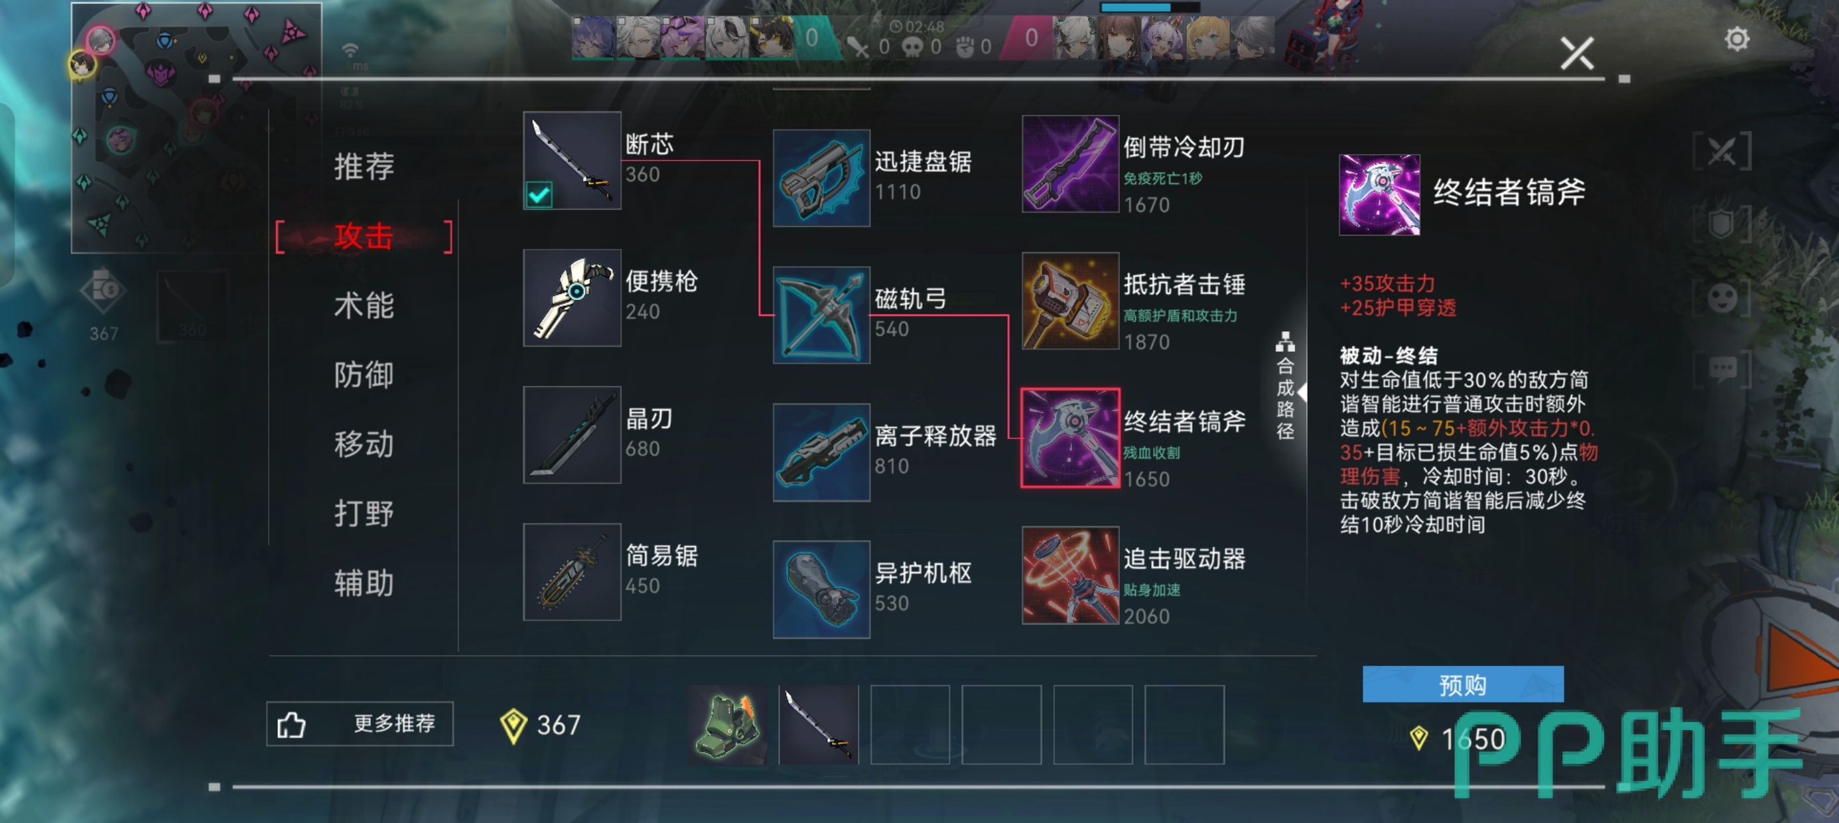1839x823 pixels.
Task: Choose the 抵抗者击锤 hammer icon
Action: coord(1070,301)
